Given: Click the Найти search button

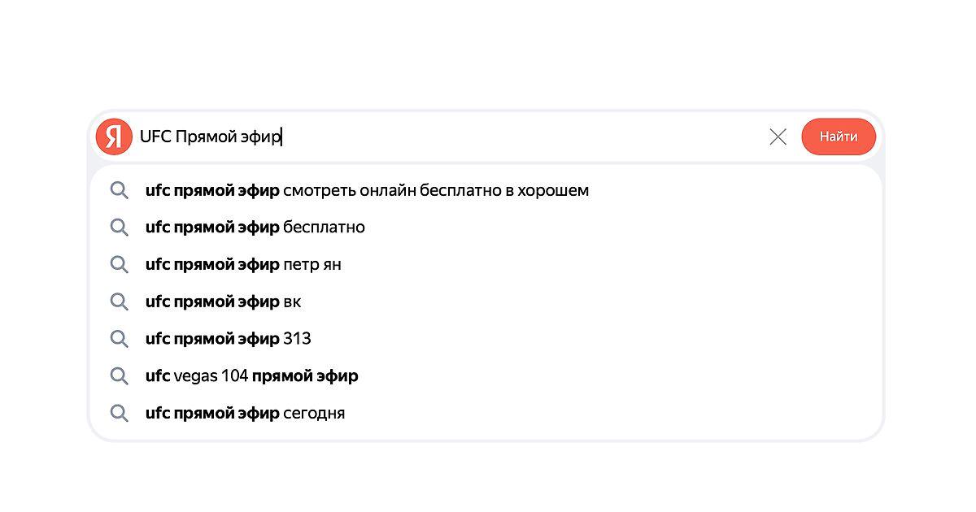Looking at the screenshot, I should click(839, 137).
